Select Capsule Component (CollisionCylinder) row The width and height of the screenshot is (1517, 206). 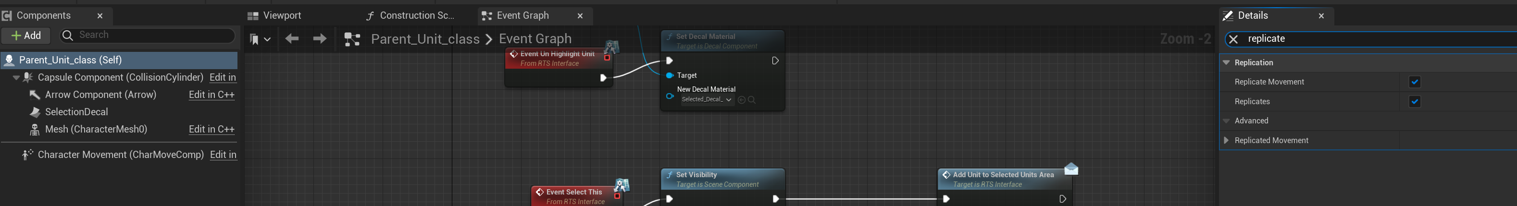click(119, 78)
